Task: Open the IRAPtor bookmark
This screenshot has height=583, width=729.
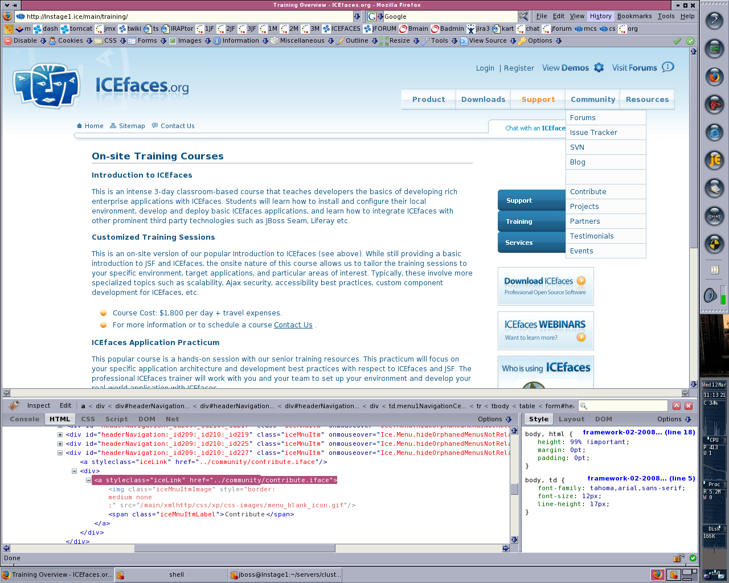Action: pyautogui.click(x=177, y=28)
